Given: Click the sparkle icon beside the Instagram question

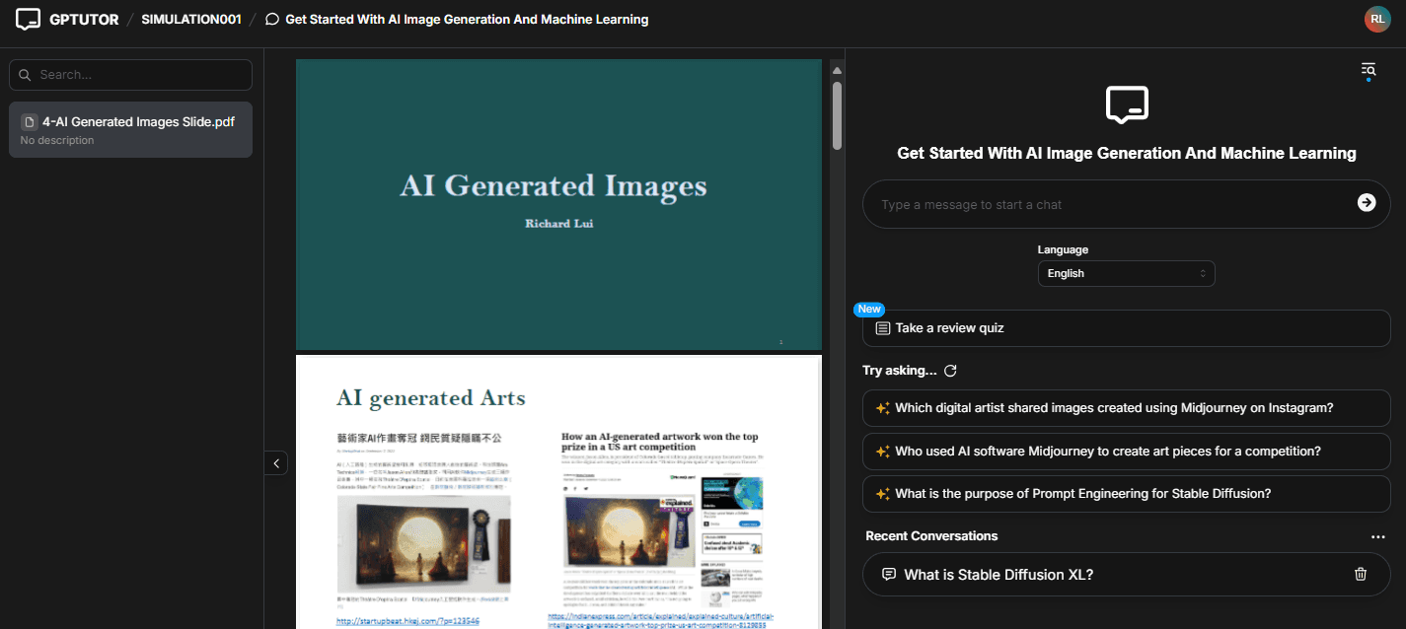Looking at the screenshot, I should 883,408.
